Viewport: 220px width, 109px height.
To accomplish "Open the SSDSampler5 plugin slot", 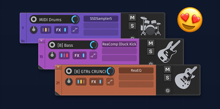I will (101, 19).
